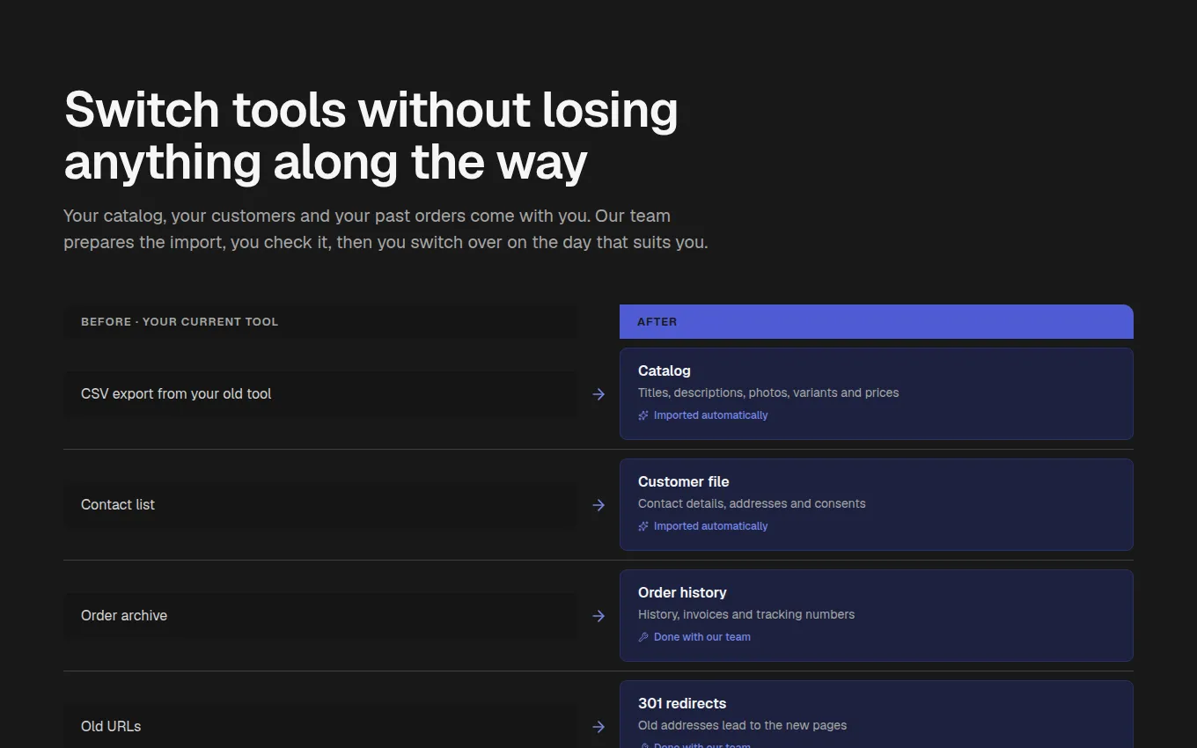
Task: Click 'CSV export from your old tool' row
Action: coord(320,394)
